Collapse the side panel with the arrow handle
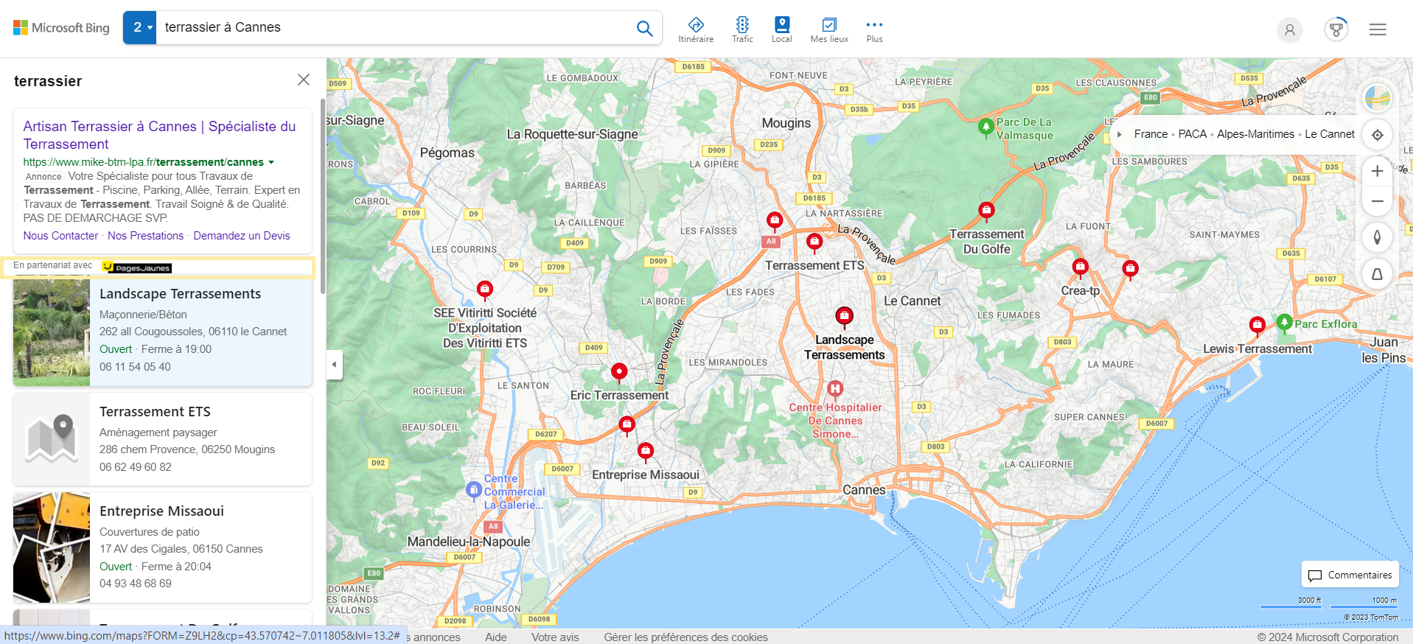The width and height of the screenshot is (1413, 644). click(x=335, y=365)
